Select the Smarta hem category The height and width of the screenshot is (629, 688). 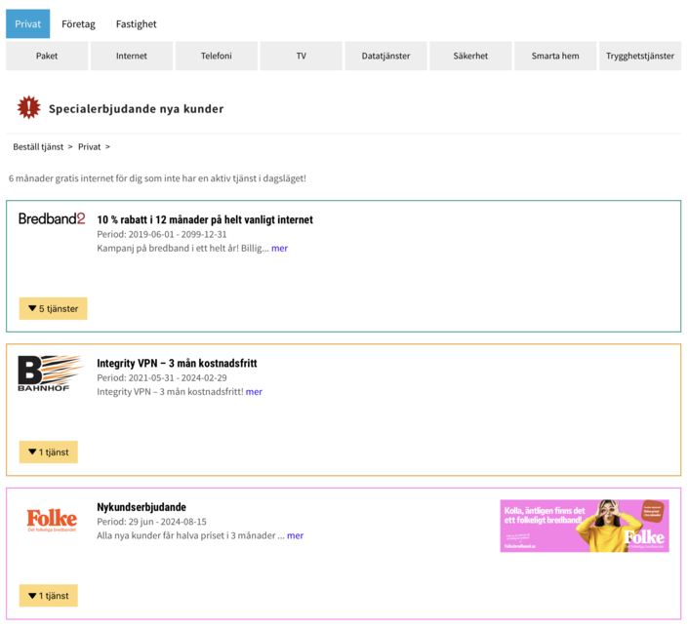pyautogui.click(x=554, y=56)
